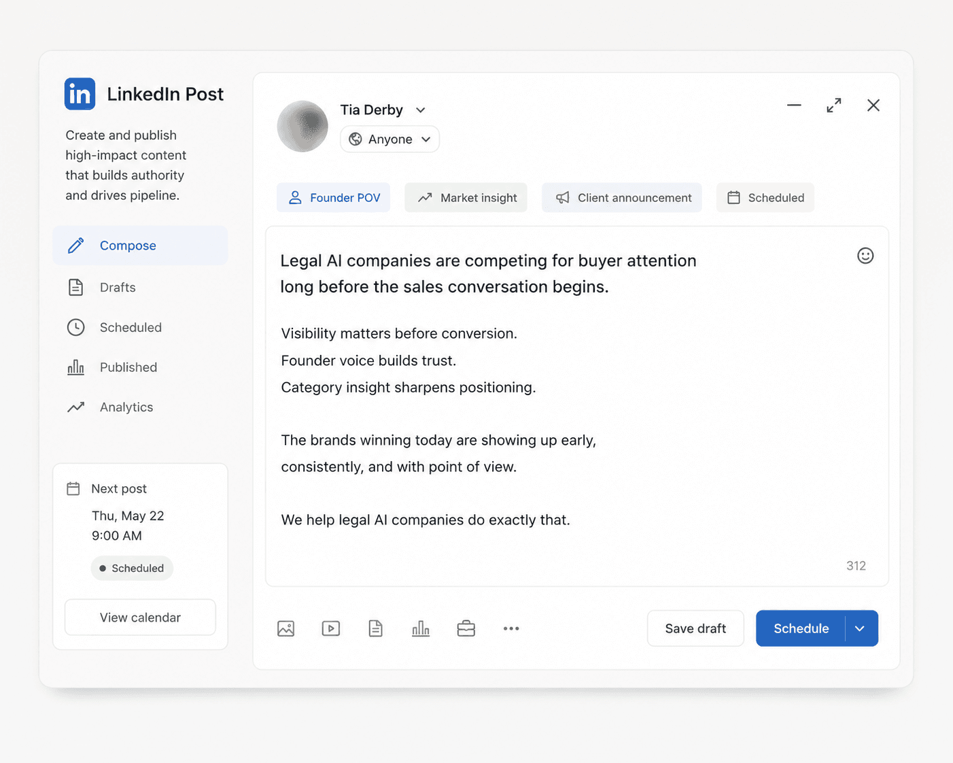
Task: Attach a document using the page icon
Action: (x=376, y=628)
